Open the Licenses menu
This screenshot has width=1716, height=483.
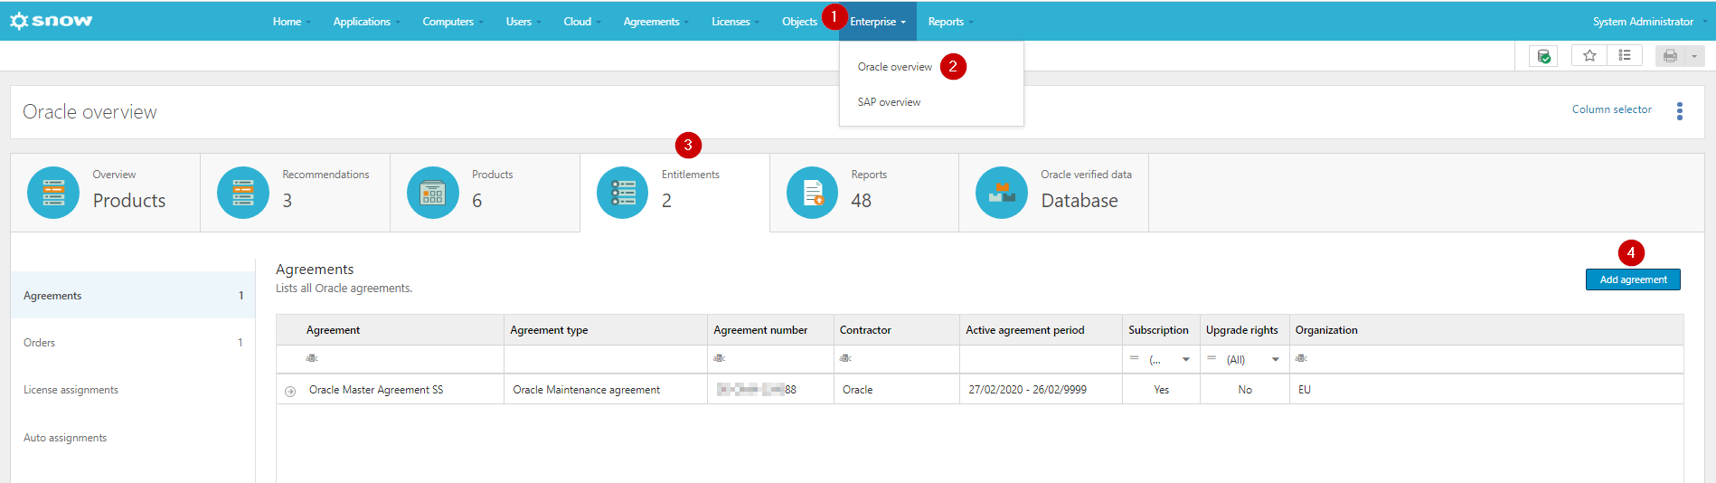coord(735,21)
